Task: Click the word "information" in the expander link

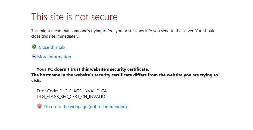Action: click(60, 57)
